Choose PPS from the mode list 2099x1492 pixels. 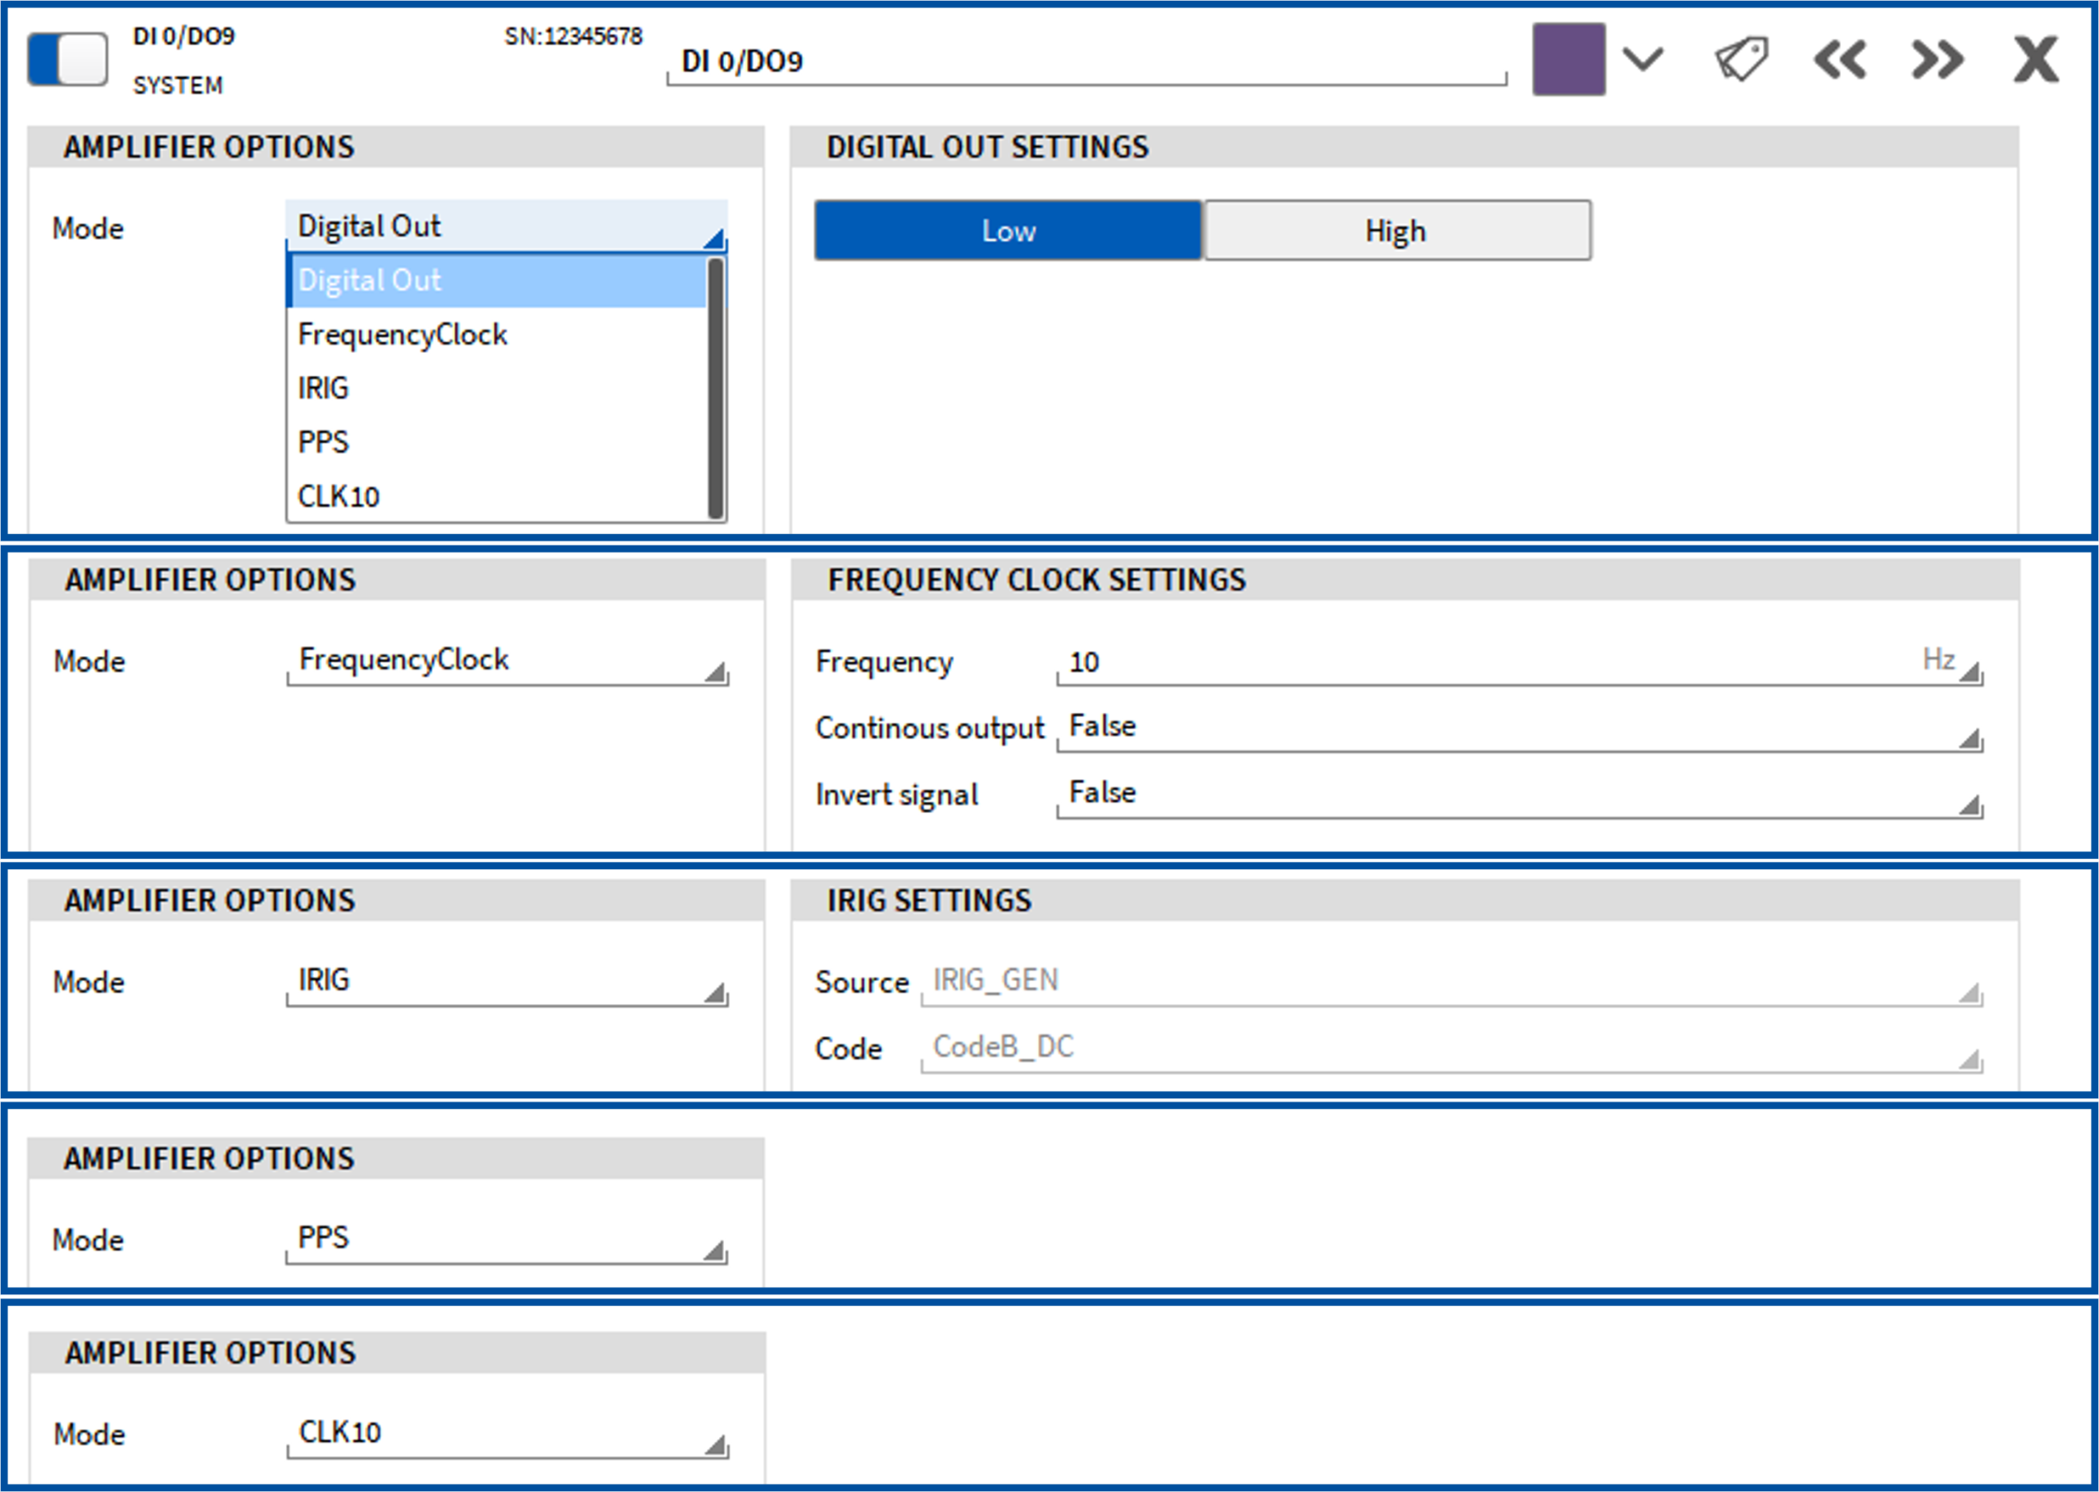tap(497, 443)
